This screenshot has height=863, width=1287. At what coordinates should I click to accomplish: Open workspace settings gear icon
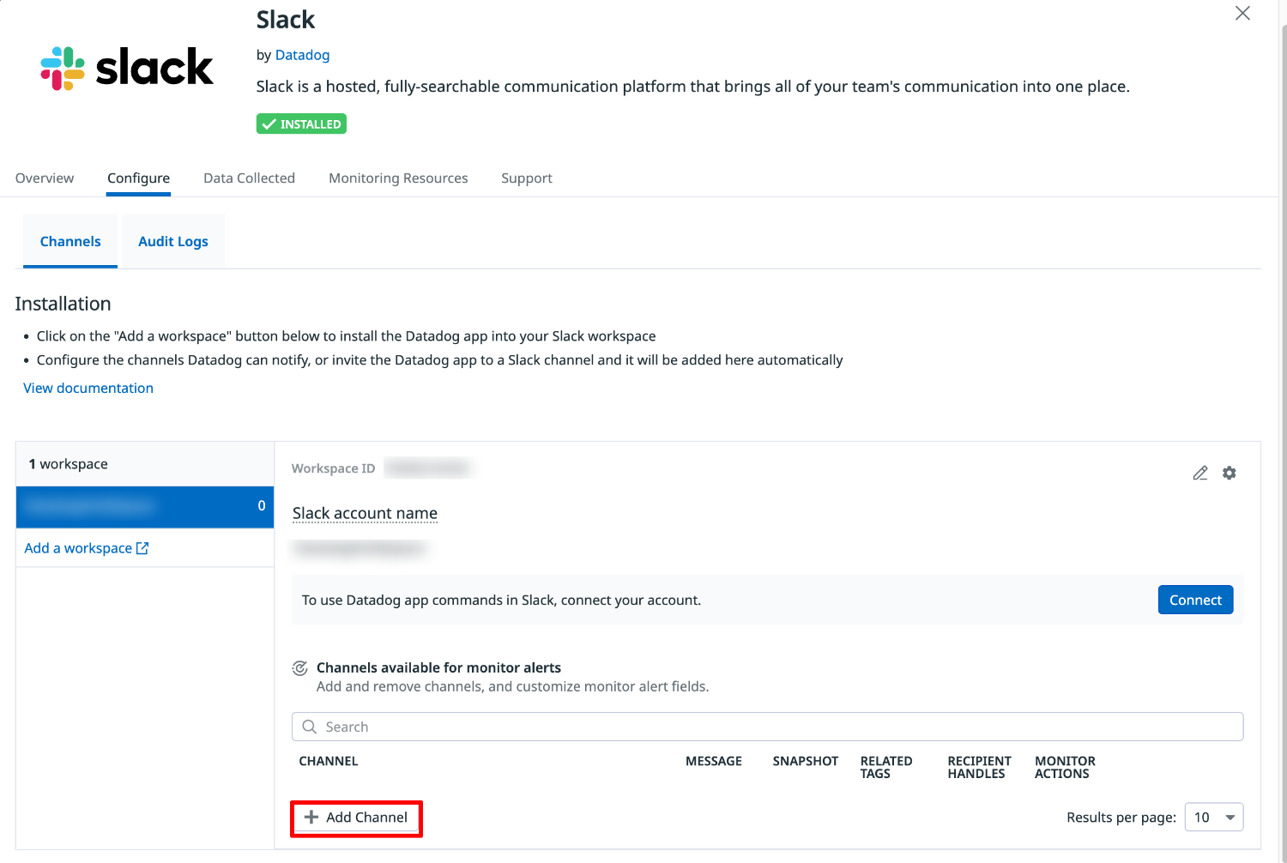(1230, 473)
